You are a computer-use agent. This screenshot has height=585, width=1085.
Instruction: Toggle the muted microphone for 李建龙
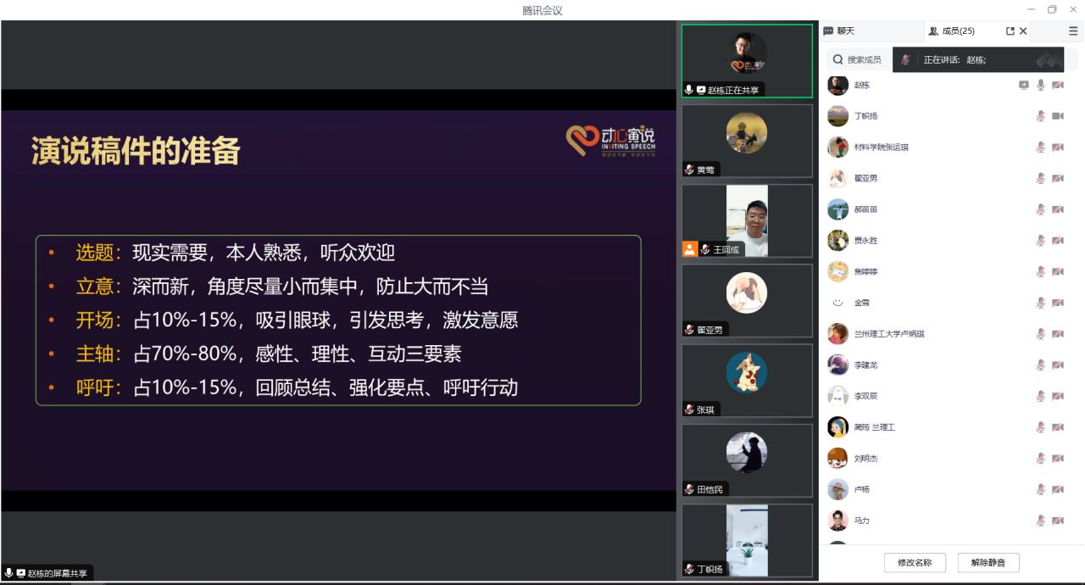pos(1040,365)
